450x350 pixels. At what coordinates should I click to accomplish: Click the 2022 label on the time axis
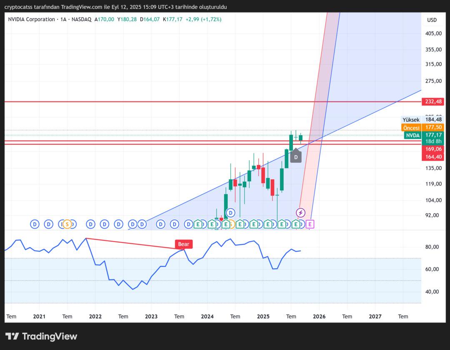[x=95, y=316]
